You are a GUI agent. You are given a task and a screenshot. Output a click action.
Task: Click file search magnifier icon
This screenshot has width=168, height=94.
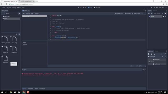(x=16, y=34)
